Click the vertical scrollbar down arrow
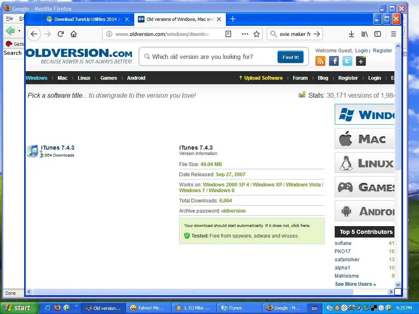 (x=398, y=285)
